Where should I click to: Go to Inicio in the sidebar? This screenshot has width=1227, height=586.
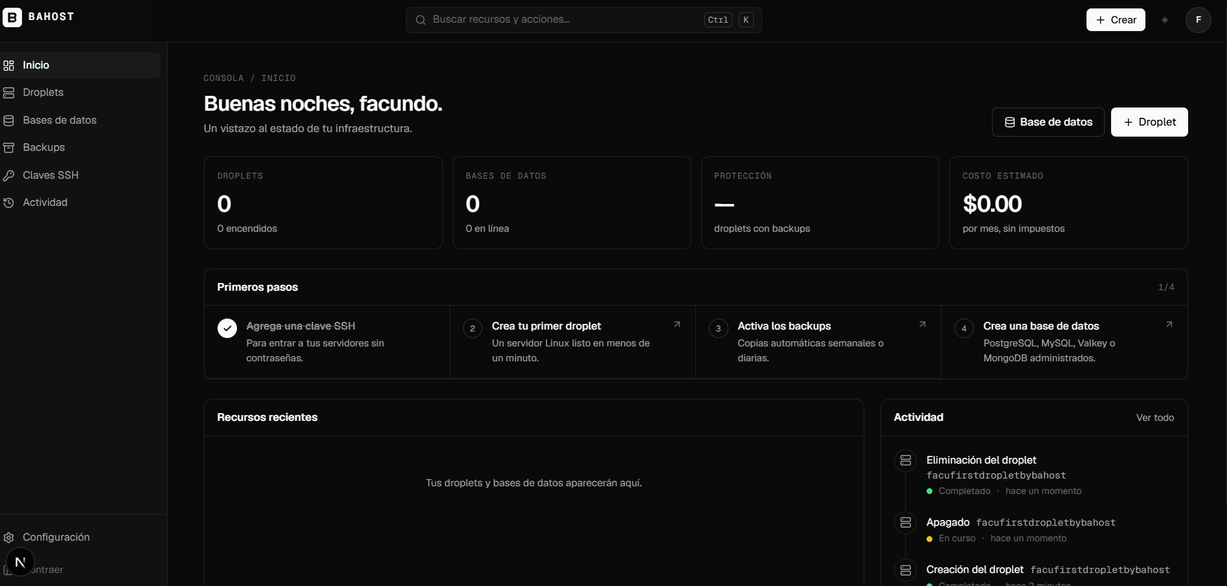click(x=80, y=65)
